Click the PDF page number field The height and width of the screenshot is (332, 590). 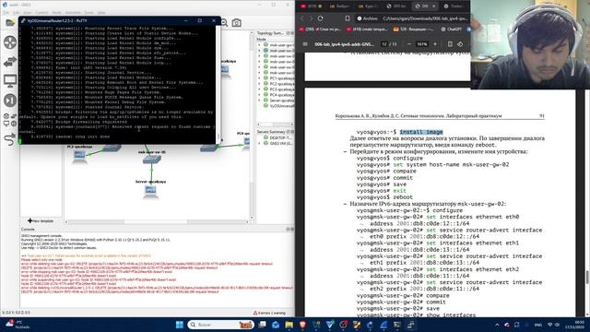384,44
